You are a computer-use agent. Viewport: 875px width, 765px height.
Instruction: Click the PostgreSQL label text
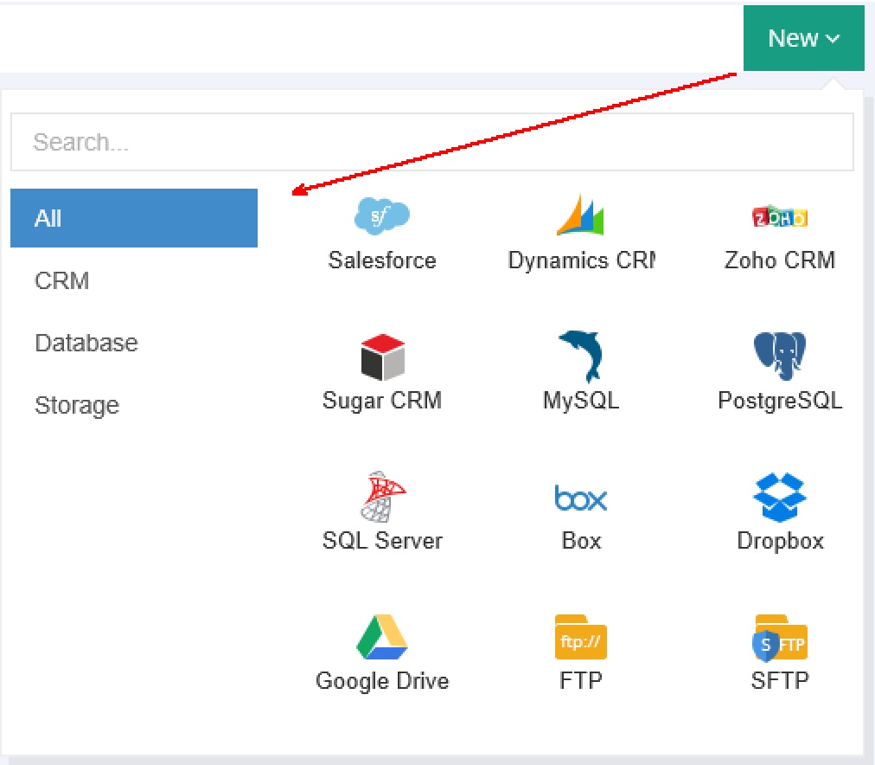780,401
